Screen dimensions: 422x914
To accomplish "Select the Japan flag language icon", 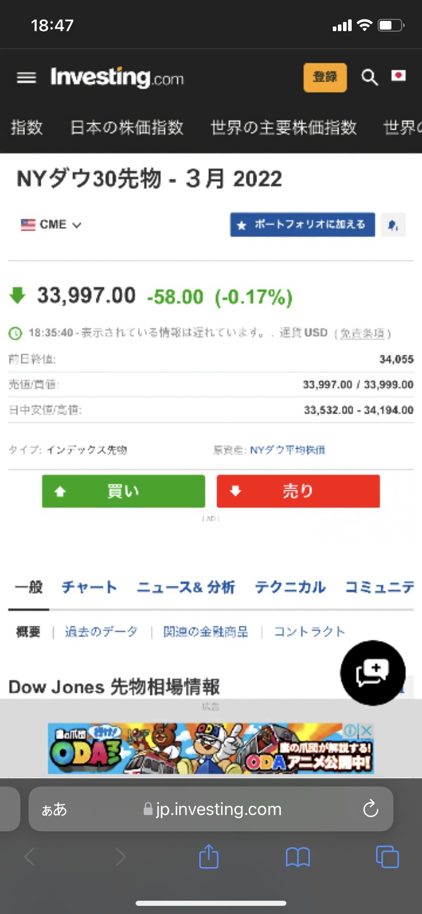I will pos(399,76).
